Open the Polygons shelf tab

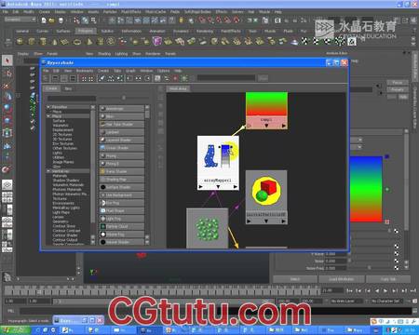coord(86,31)
